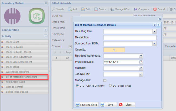Open Bill of Materials Manufacture activity

(22, 77)
